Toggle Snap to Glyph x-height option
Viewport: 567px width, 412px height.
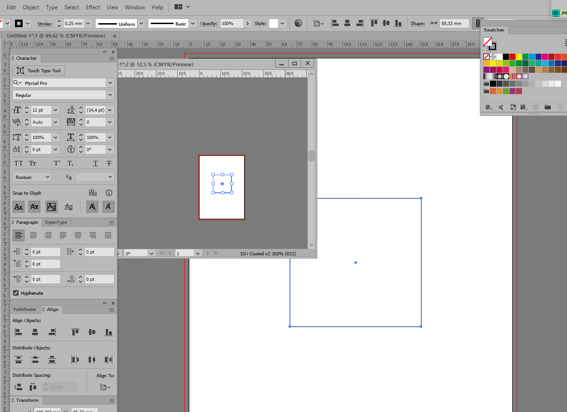(x=34, y=207)
